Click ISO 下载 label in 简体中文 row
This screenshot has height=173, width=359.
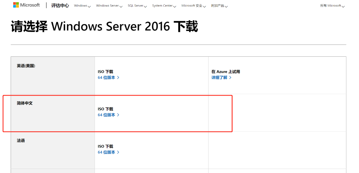pos(106,109)
